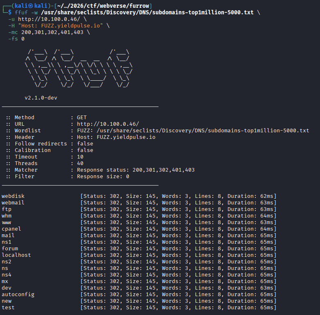Screen dimensions: 320x315
Task: Click the Follow redirects false value
Action: click(85, 143)
